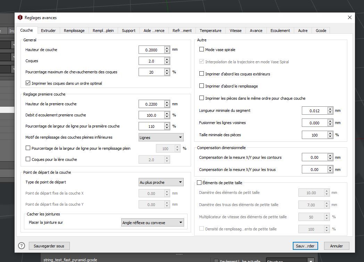This screenshot has height=262, width=364.
Task: Check Imprimer d'abord le remplissage
Action: tap(201, 86)
